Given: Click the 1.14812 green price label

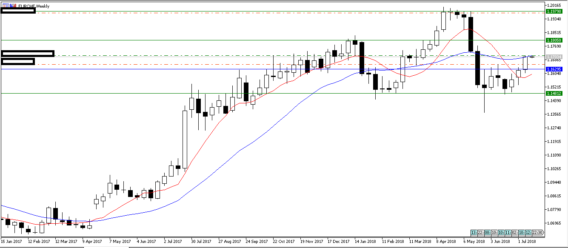Looking at the screenshot, I should (555, 93).
